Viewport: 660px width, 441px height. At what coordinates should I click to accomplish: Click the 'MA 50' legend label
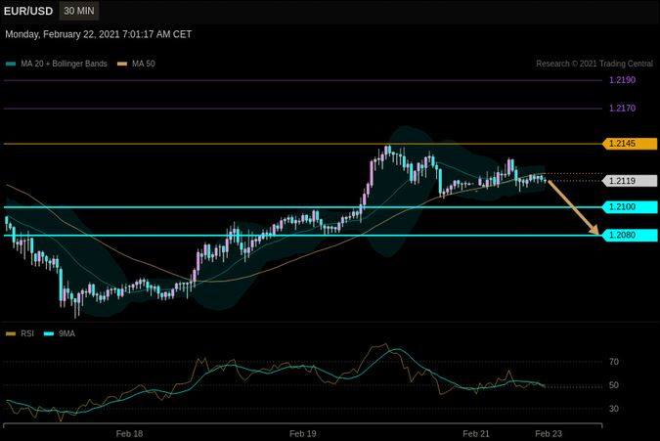144,64
